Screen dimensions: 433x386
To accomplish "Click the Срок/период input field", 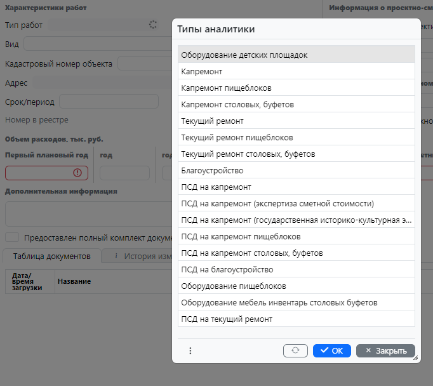I will click(x=109, y=102).
